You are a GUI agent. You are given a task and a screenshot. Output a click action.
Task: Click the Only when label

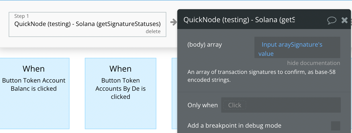(x=203, y=105)
